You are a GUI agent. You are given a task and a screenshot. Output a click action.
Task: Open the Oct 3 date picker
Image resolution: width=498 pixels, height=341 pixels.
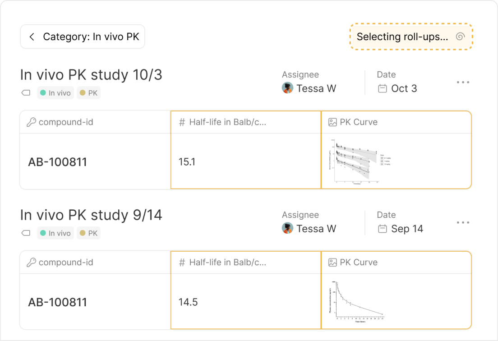click(x=404, y=88)
